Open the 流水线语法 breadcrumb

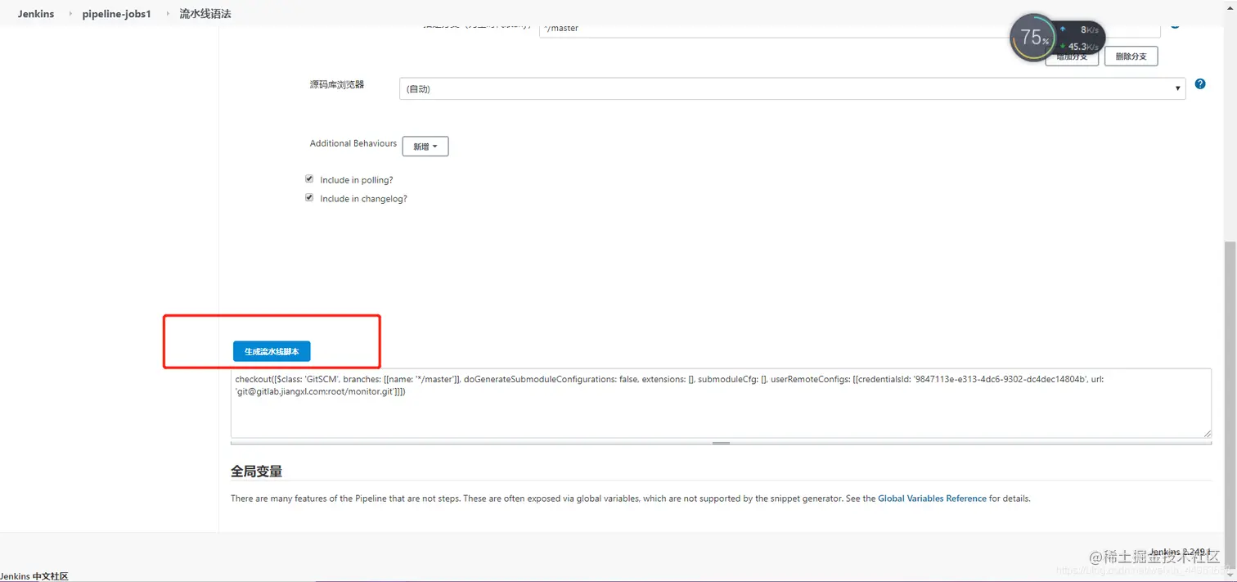[205, 14]
